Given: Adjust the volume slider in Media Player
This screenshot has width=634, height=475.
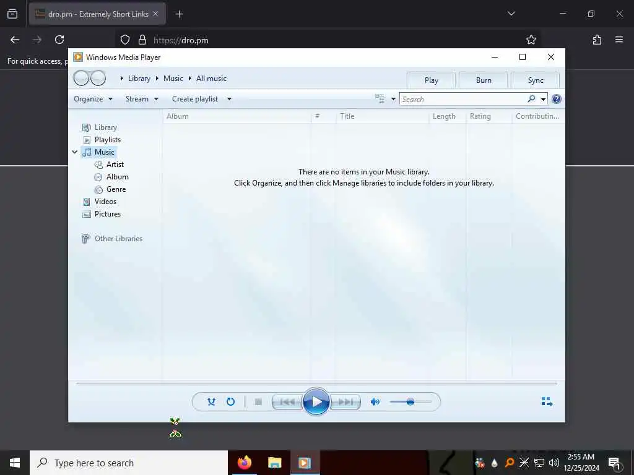Looking at the screenshot, I should (410, 401).
